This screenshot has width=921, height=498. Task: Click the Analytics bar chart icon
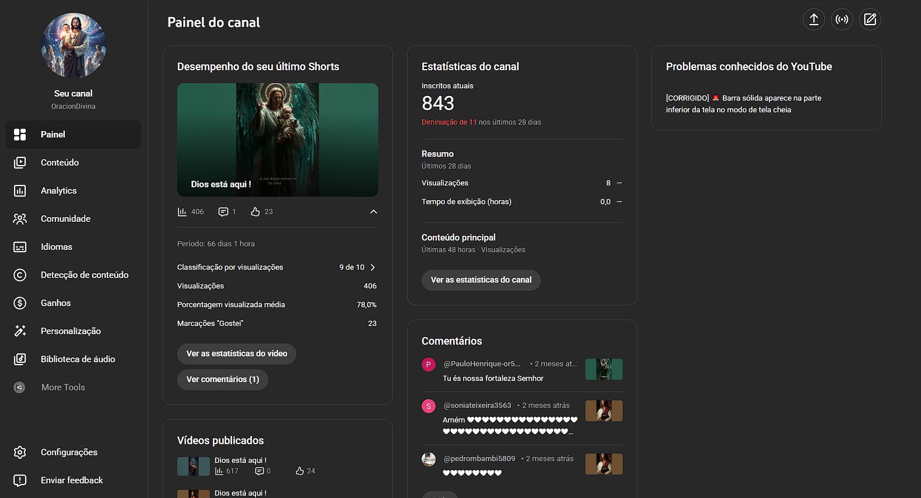[20, 191]
